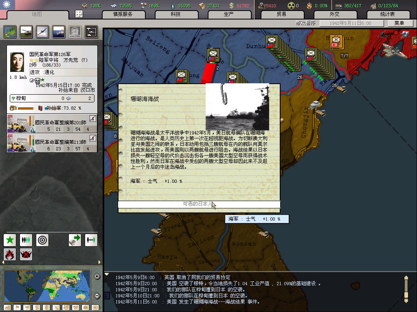Click the 进攻 :通化 order field
The image size is (417, 312).
coord(63,72)
